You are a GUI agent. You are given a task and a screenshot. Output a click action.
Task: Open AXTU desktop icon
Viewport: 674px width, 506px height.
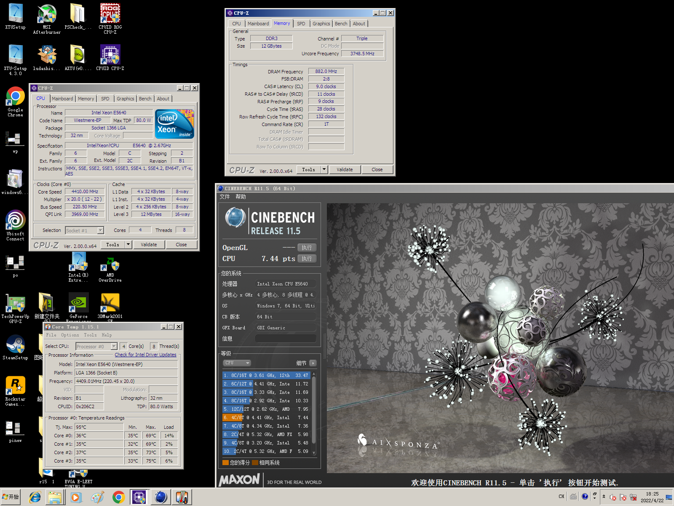pos(78,57)
